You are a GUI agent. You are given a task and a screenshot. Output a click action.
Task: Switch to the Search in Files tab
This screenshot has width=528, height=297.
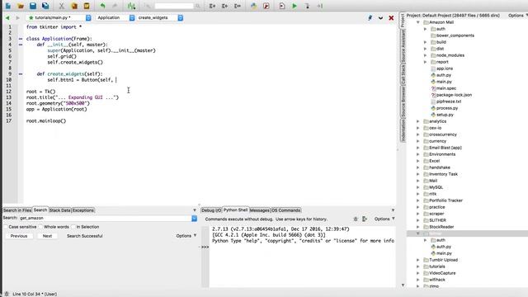tap(17, 210)
